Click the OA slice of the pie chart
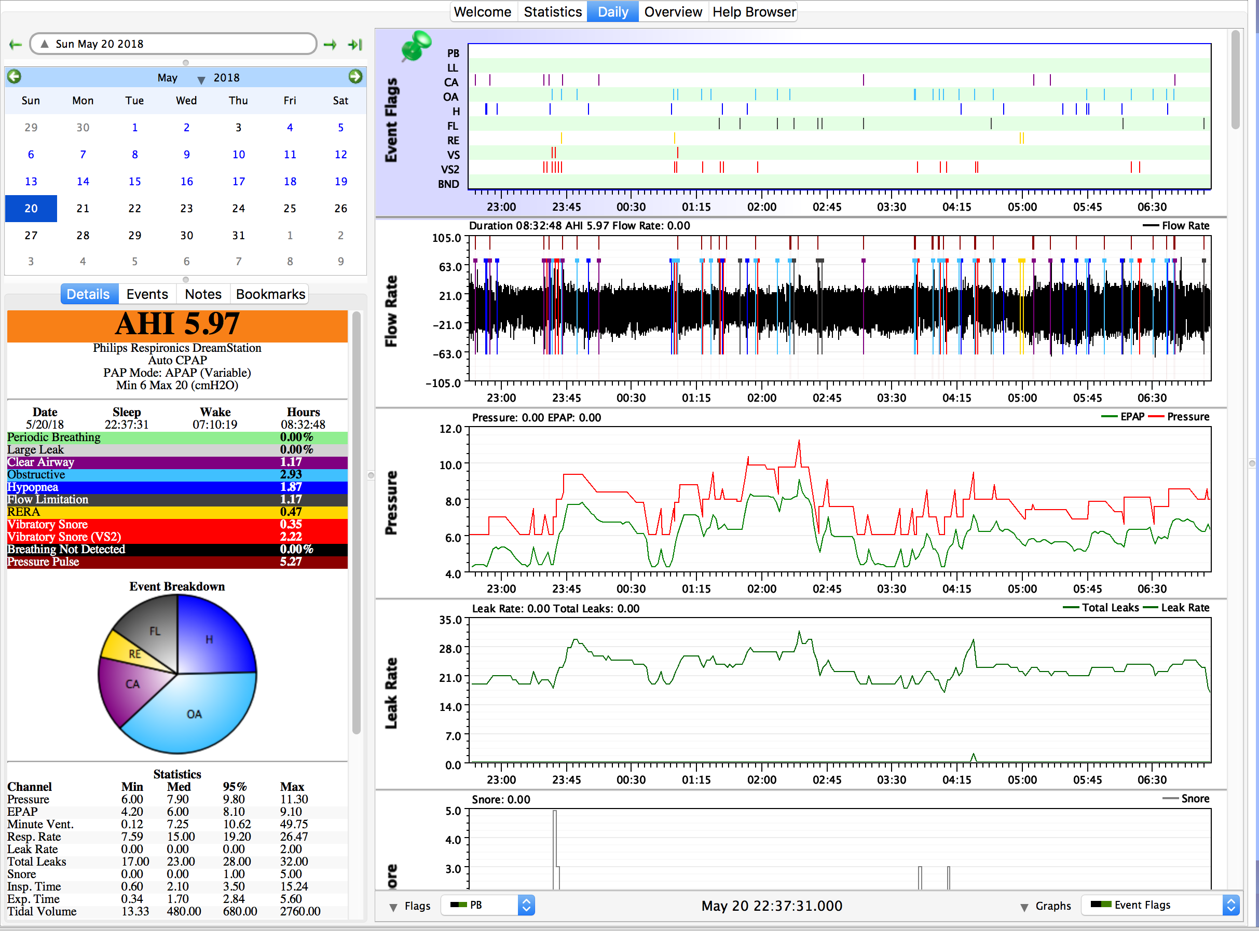Viewport: 1259px width, 931px height. [x=194, y=715]
